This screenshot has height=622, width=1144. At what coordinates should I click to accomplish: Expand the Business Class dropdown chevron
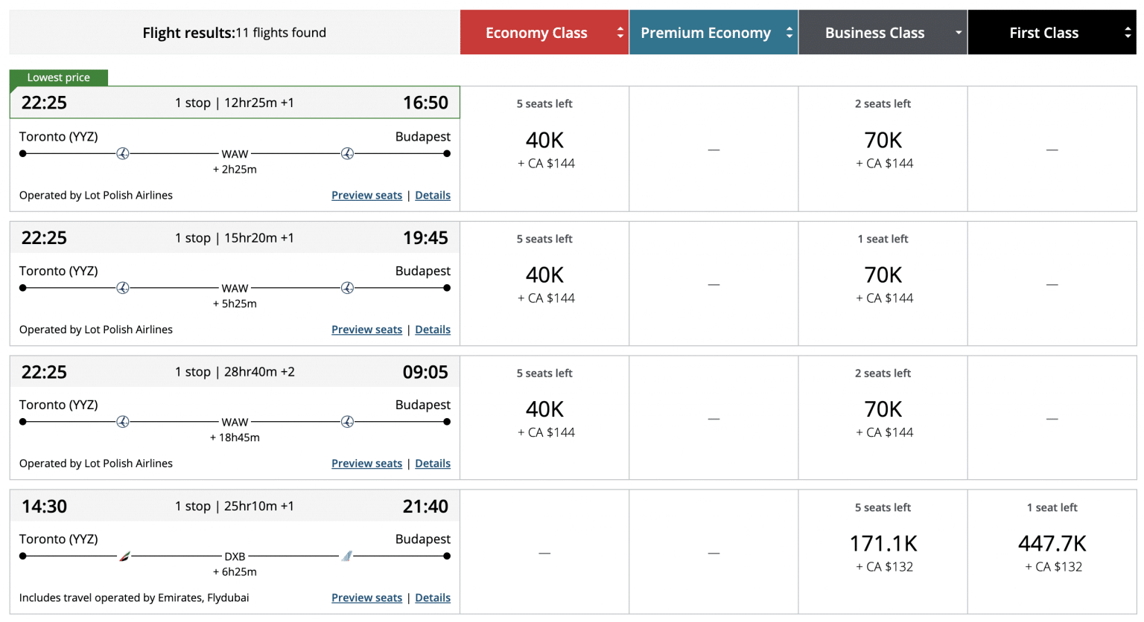click(x=958, y=32)
